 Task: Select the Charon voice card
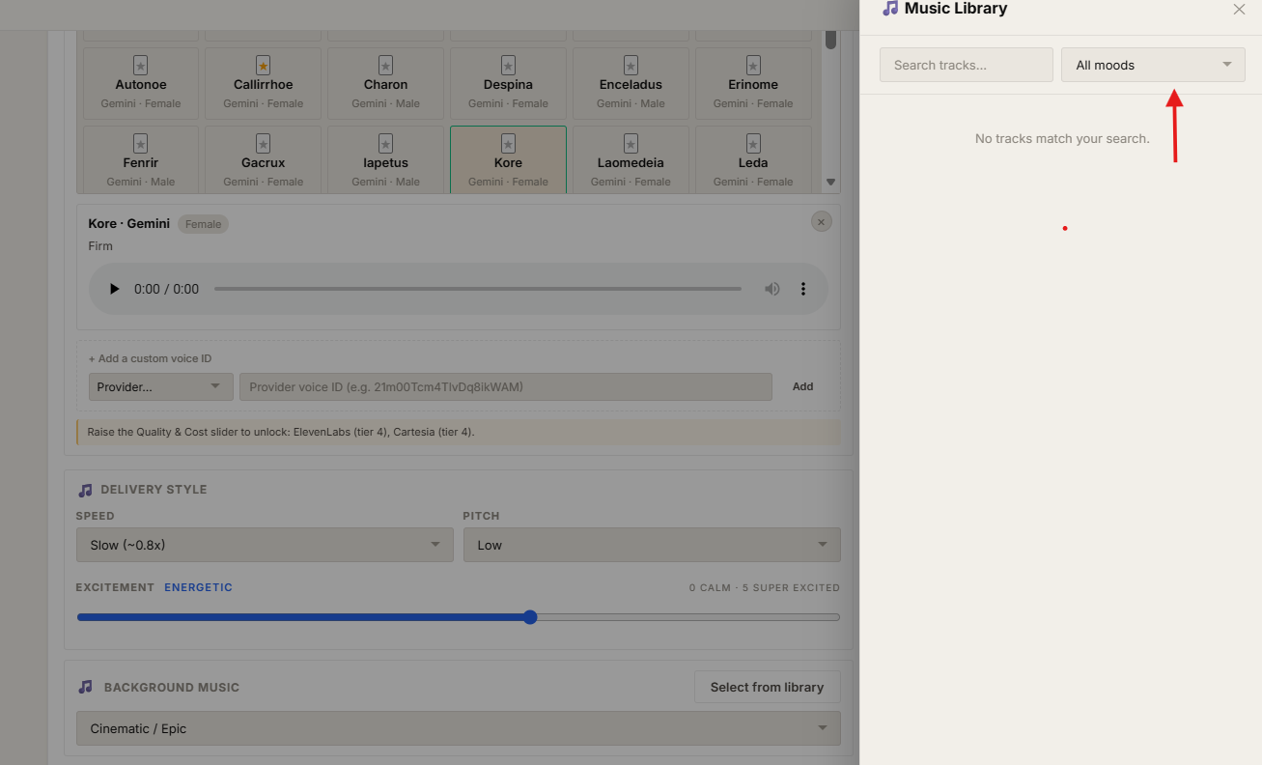tap(385, 83)
